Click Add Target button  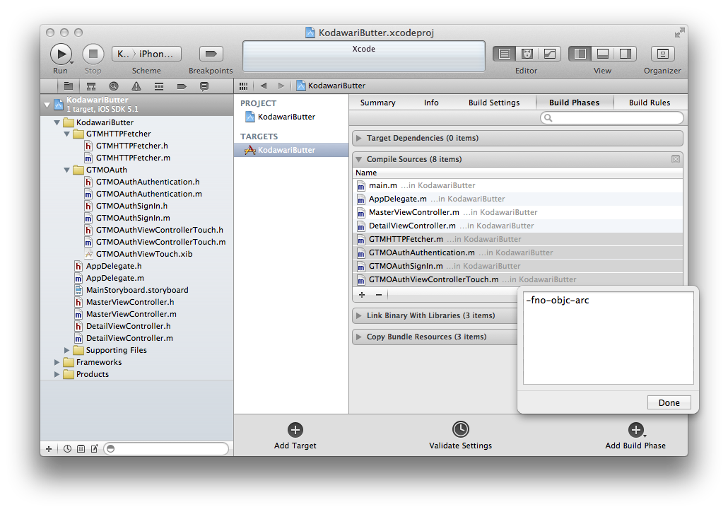(295, 436)
